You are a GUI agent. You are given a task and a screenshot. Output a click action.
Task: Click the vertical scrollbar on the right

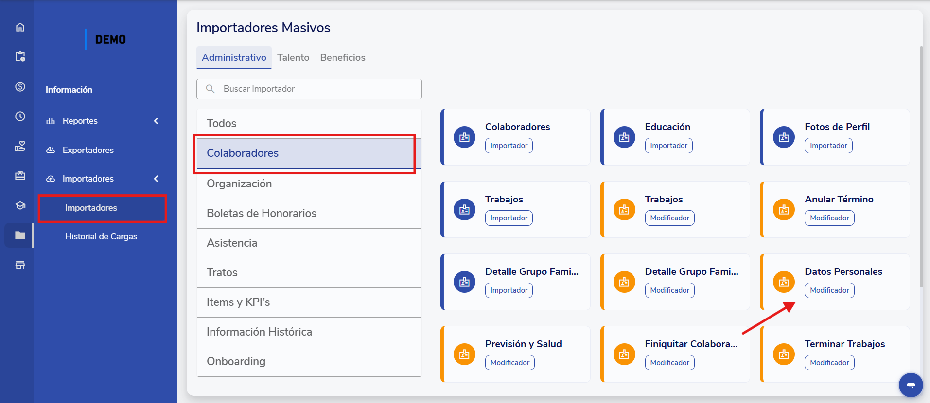[921, 165]
